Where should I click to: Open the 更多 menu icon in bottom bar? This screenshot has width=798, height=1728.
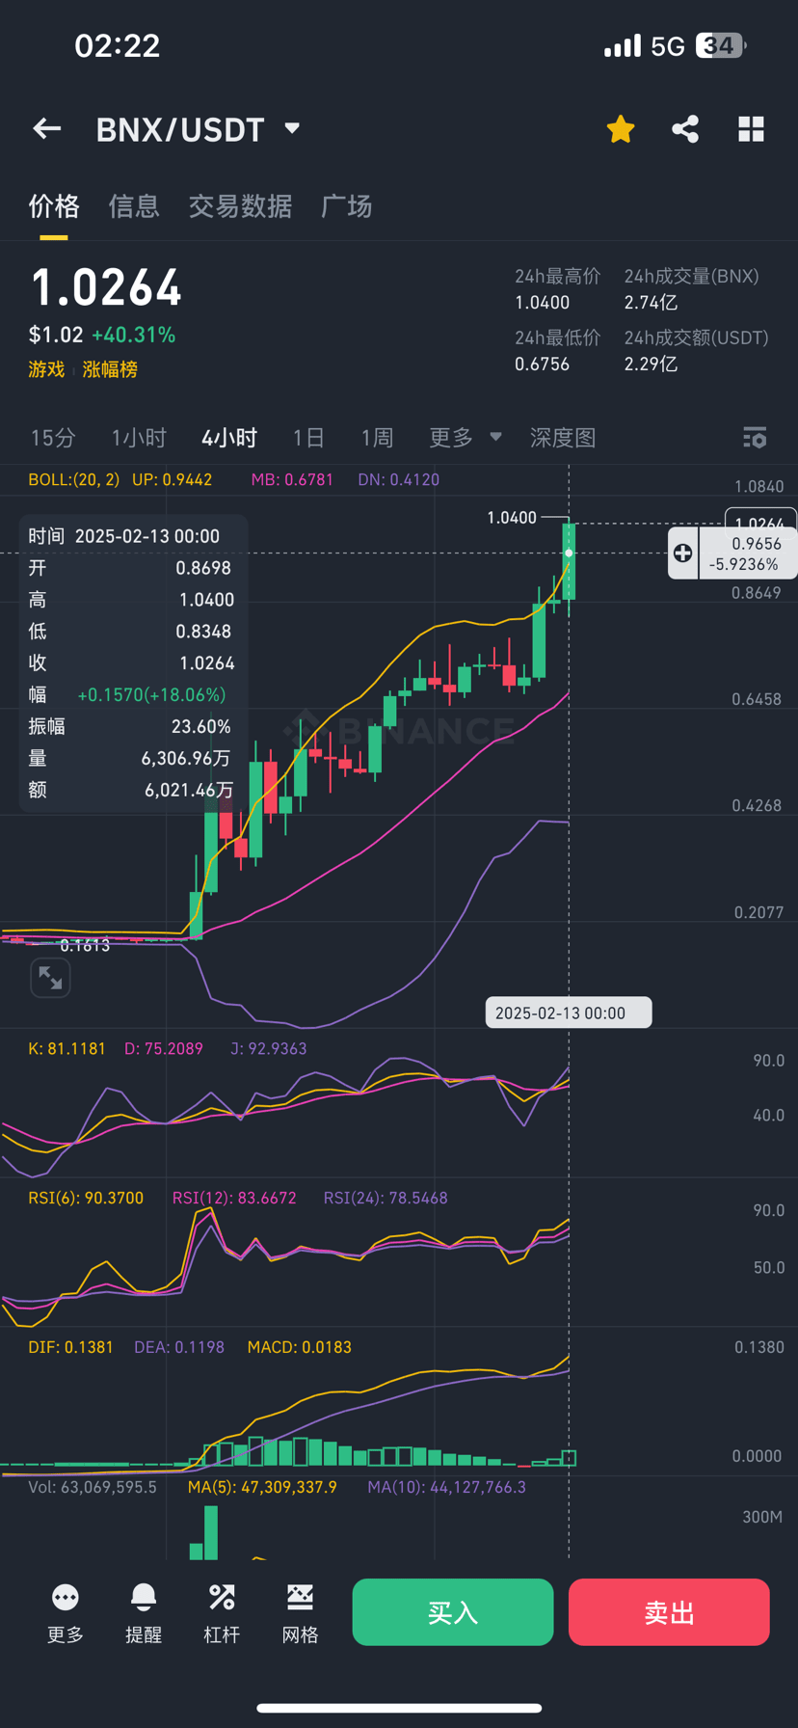[x=66, y=1613]
